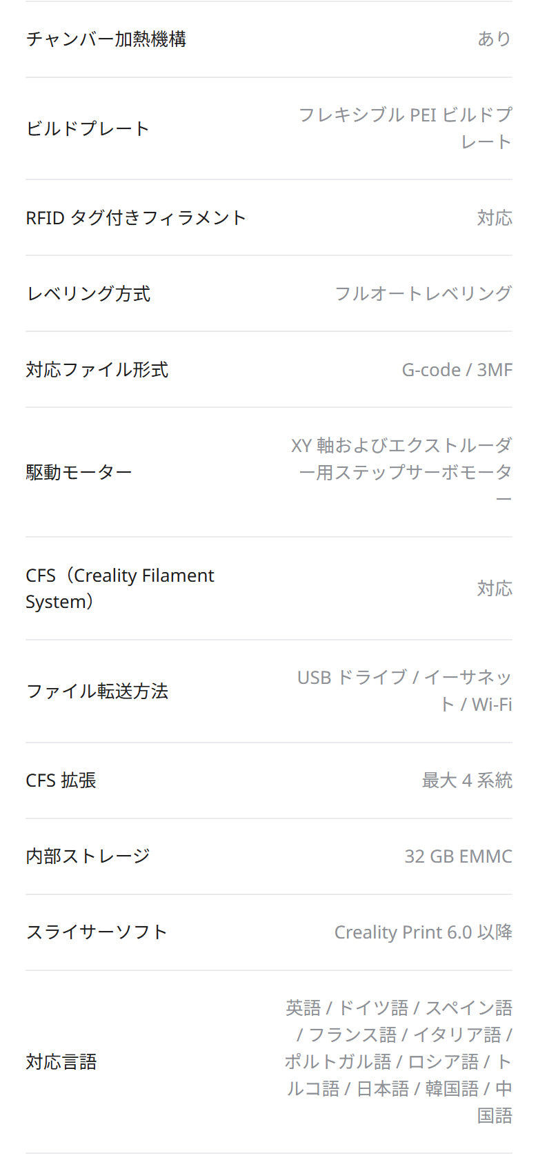The width and height of the screenshot is (538, 1158).
Task: Select the ビルドプレート row label
Action: (x=88, y=129)
